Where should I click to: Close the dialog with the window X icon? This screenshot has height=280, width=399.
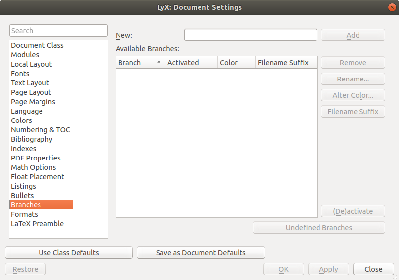[x=391, y=7]
